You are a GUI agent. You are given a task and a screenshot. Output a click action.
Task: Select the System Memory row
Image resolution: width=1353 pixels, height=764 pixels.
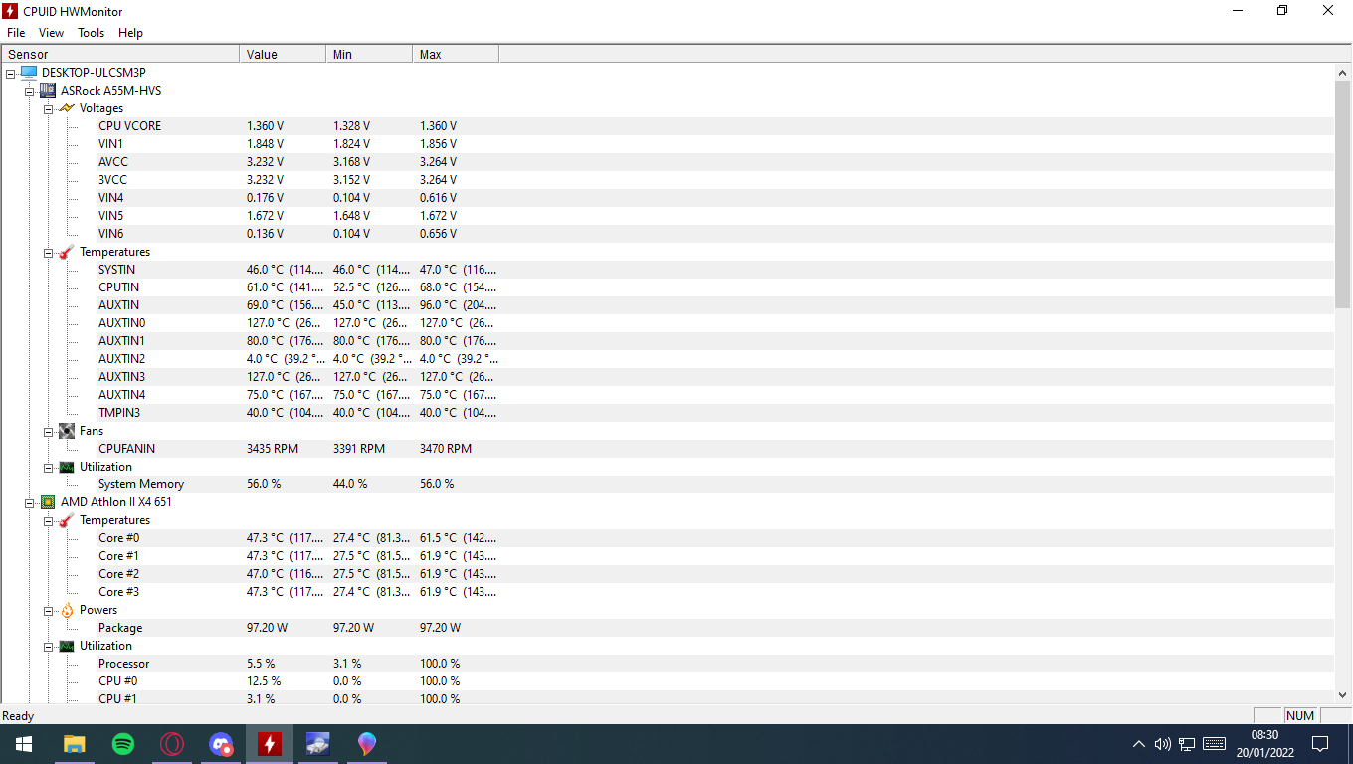tap(668, 484)
